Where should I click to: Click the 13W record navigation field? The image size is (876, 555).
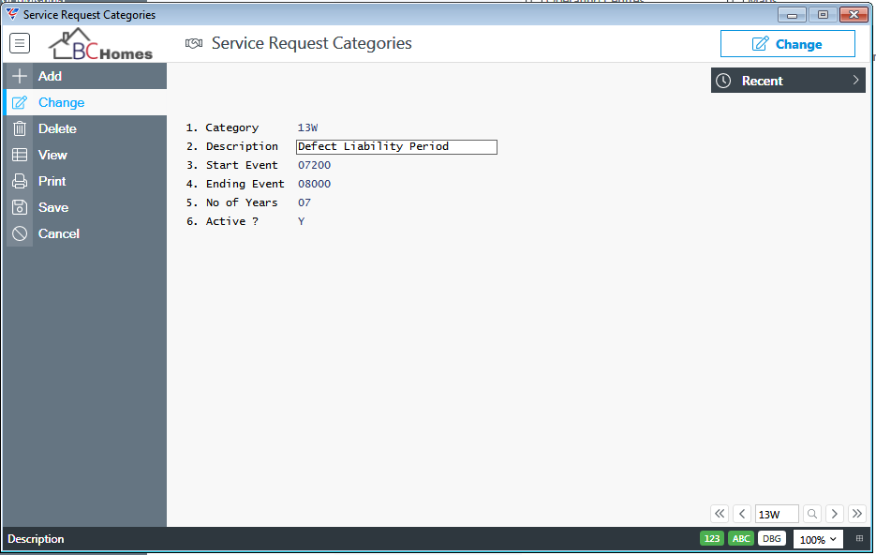click(x=777, y=514)
